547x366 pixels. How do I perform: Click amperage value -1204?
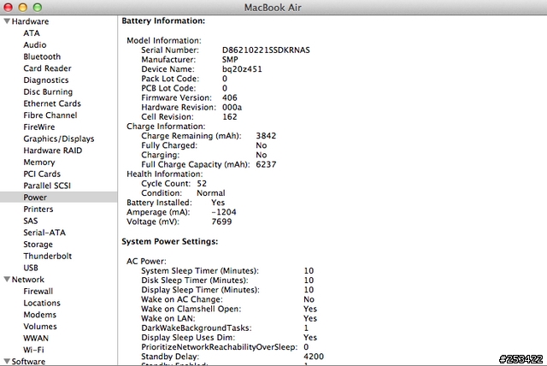224,212
